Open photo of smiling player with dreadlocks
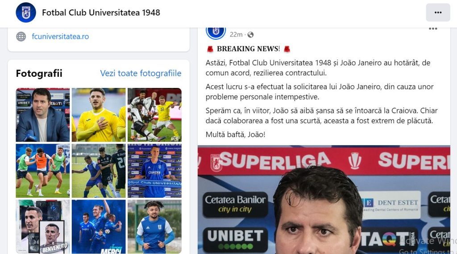Viewport: 457px width, 254px height. coord(155,227)
